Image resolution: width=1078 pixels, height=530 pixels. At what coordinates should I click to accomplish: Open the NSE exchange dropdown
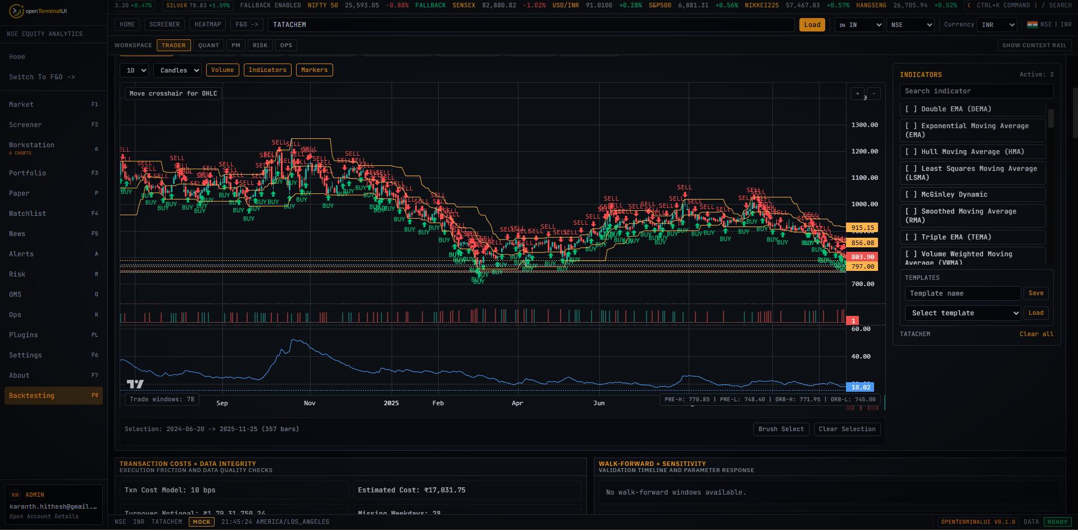pos(911,25)
